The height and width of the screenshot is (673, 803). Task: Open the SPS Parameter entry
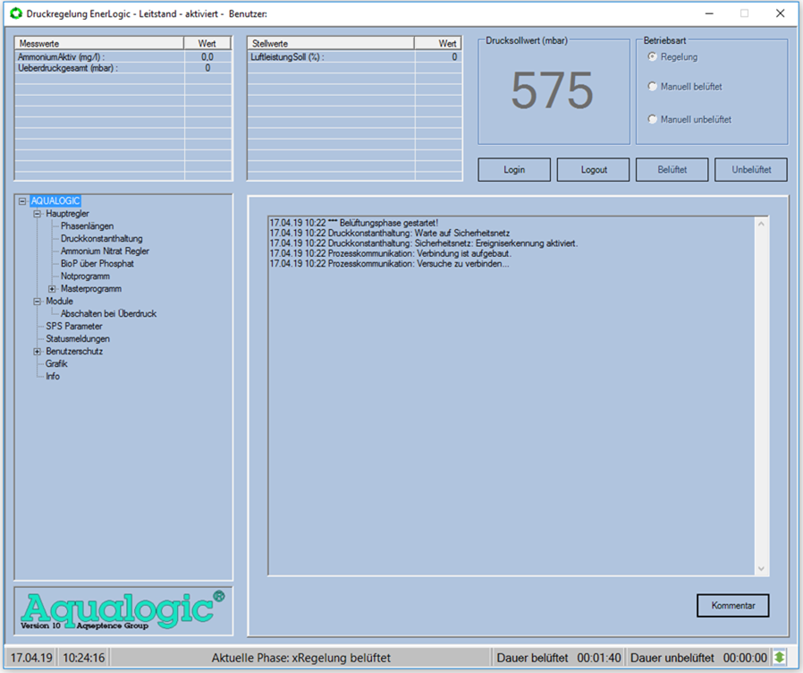[74, 327]
